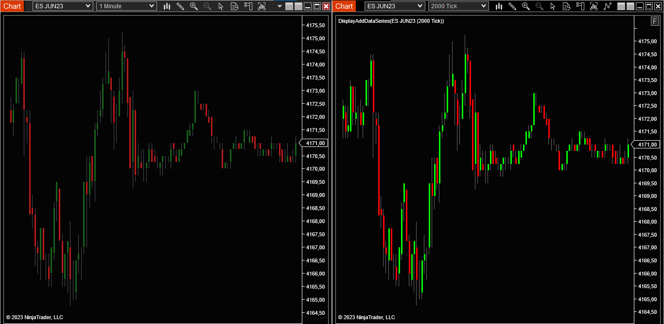Select Drawing Tools pencil in 2000 Tick chart
Viewport: 664px width, 324px height.
(x=512, y=6)
